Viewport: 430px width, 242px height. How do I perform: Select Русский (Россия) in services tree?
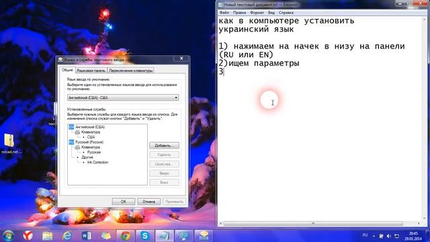tap(89, 142)
